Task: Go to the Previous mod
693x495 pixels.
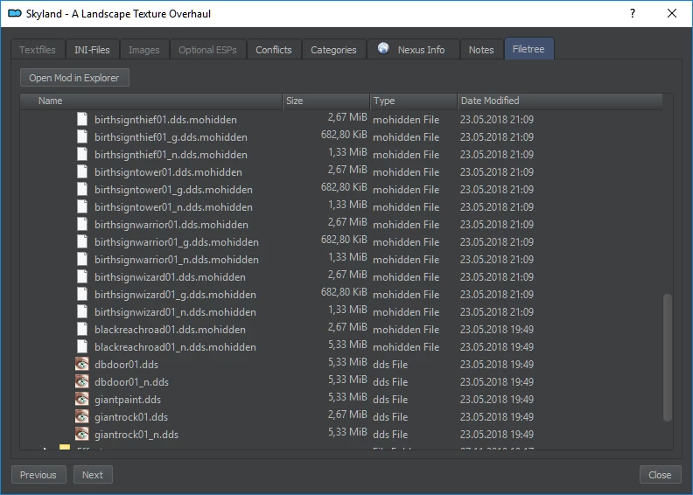Action: pyautogui.click(x=38, y=475)
